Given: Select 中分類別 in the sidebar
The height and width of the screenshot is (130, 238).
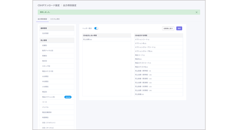Looking at the screenshot, I should pyautogui.click(x=57, y=82).
